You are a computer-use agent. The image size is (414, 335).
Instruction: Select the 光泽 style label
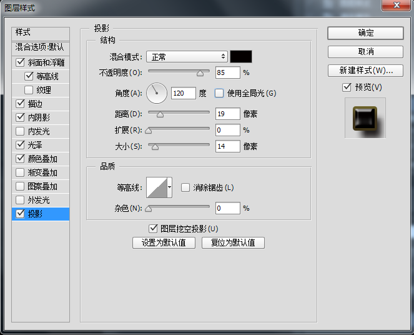click(x=35, y=145)
